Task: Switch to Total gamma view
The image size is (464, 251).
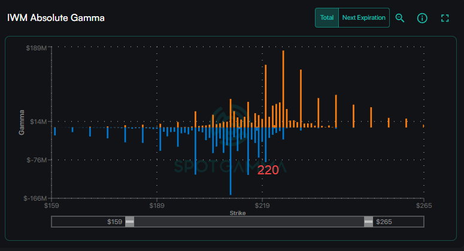Action: point(327,18)
